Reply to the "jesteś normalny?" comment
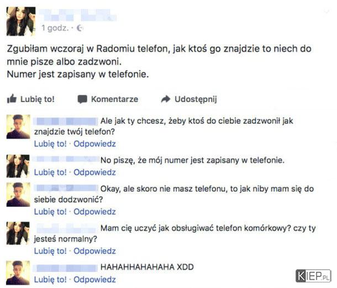337x288 pixels. click(x=94, y=251)
